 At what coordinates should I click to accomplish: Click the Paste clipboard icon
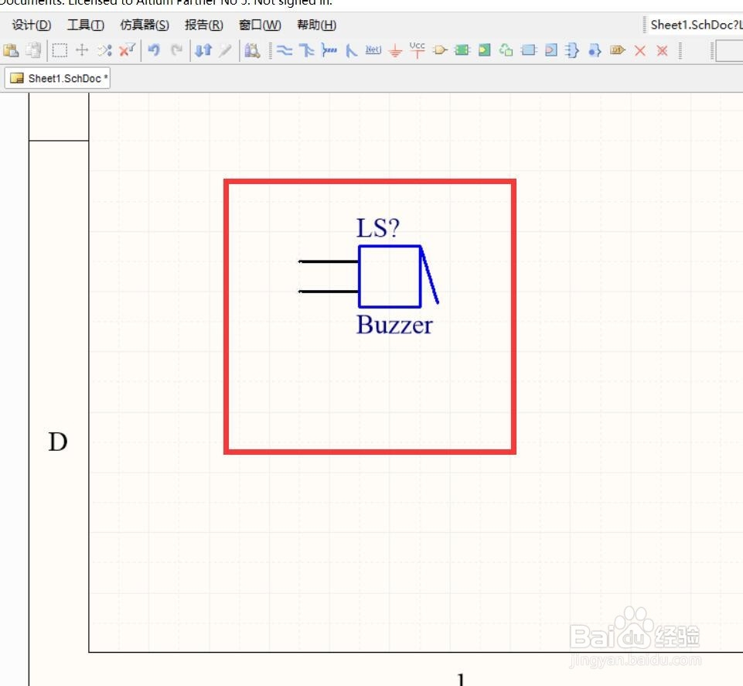[x=11, y=50]
